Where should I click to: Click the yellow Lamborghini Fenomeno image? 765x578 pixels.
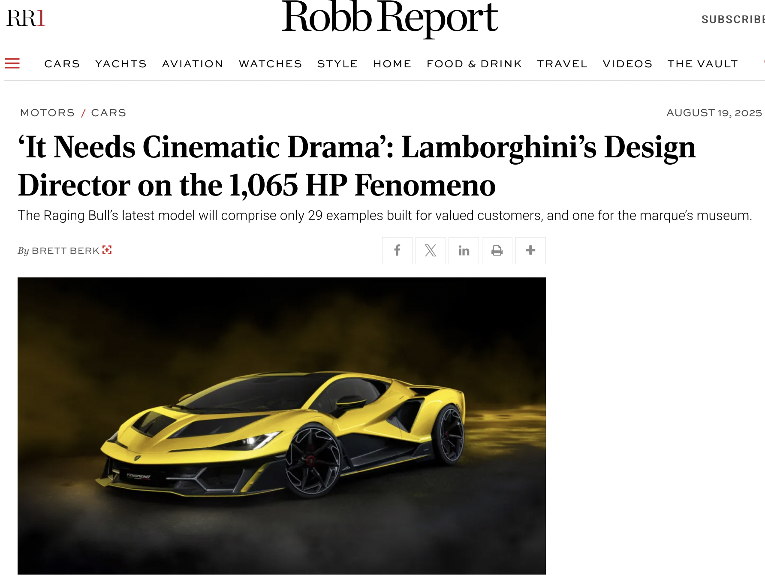click(x=282, y=426)
